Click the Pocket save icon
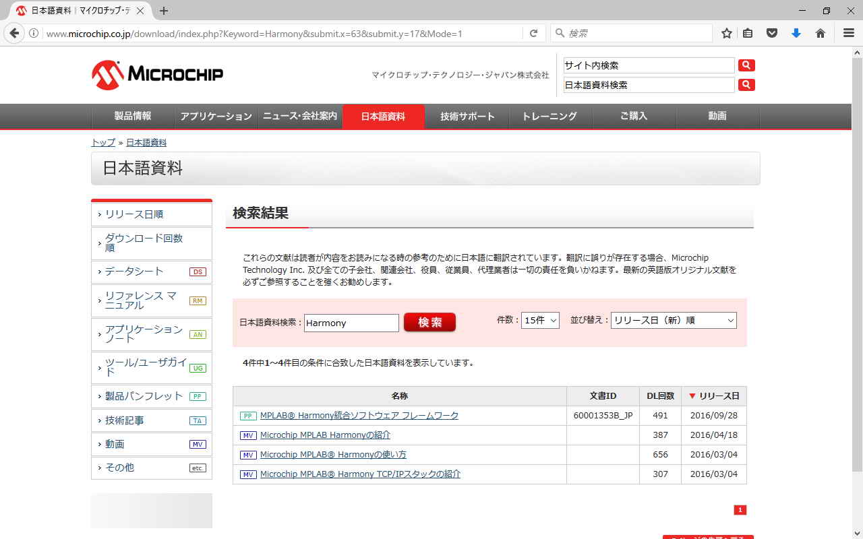 coord(773,33)
